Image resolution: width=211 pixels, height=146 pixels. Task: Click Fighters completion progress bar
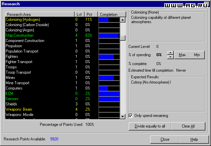(109, 57)
